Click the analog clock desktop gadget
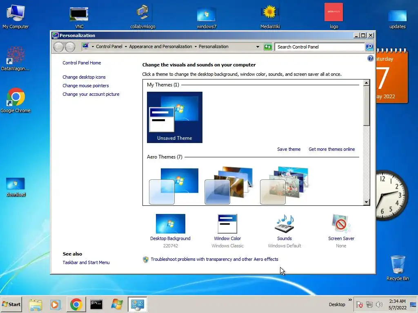 tap(392, 195)
